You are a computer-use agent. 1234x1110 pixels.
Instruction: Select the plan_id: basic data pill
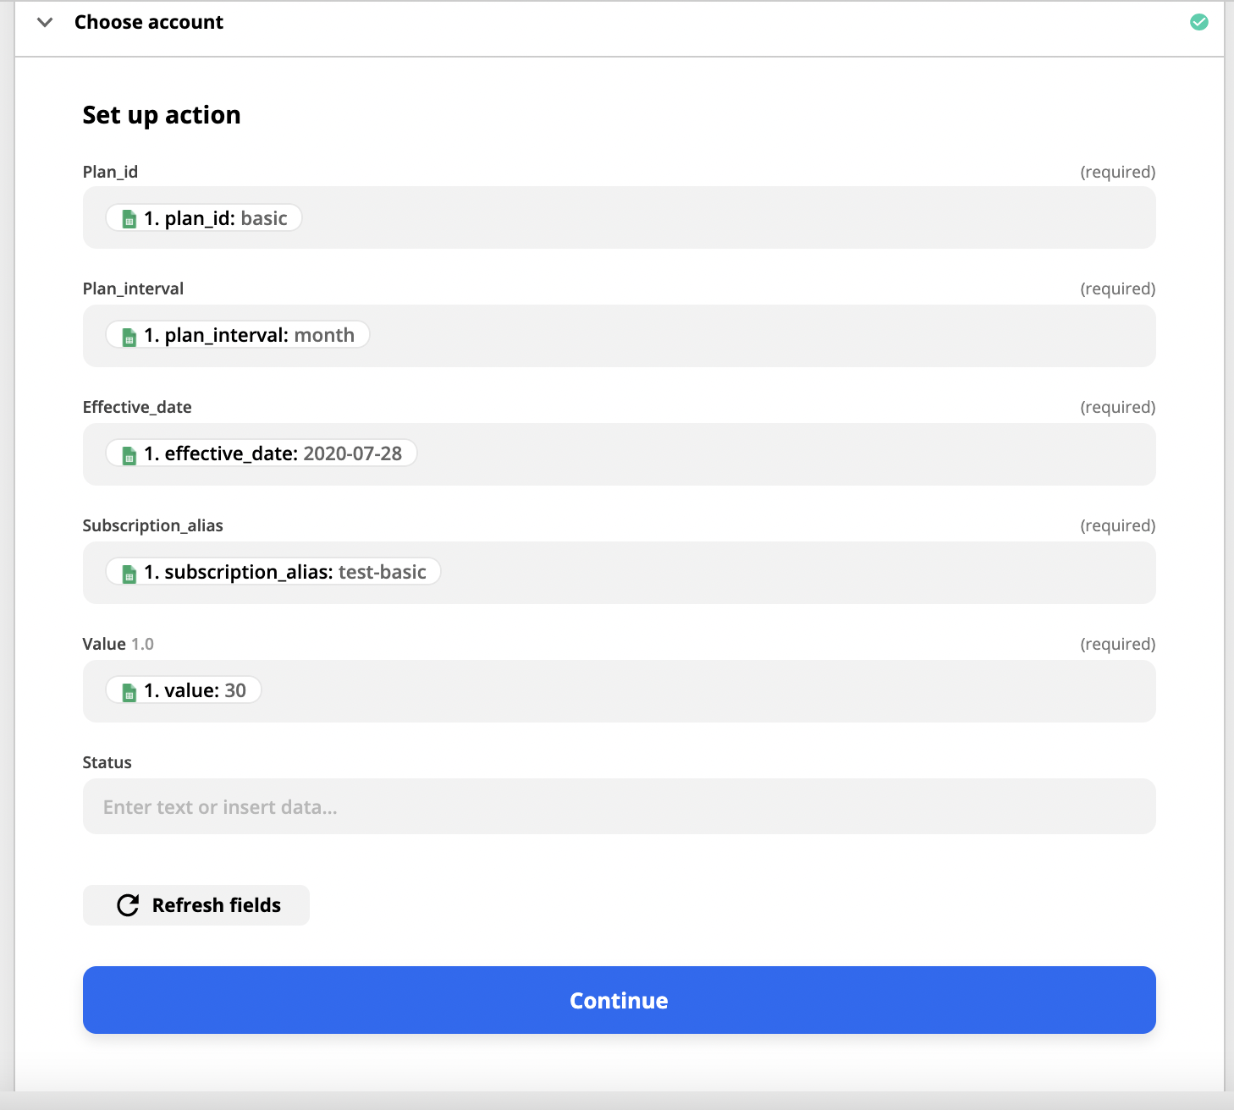(204, 218)
